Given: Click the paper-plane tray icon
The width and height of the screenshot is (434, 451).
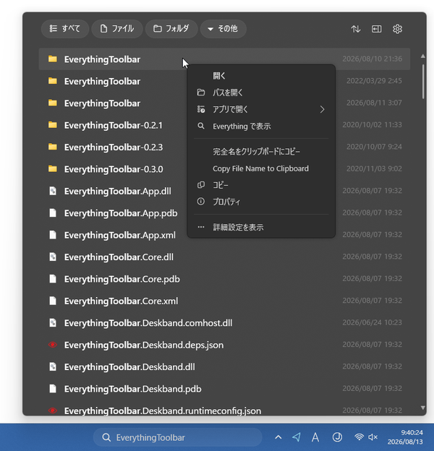Looking at the screenshot, I should click(x=297, y=437).
